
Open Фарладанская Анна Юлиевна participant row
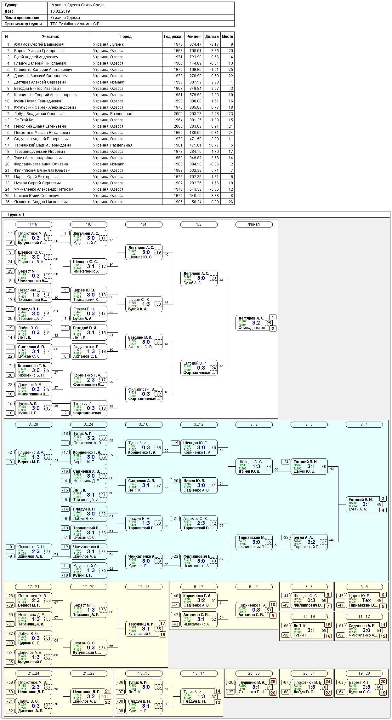pos(118,164)
